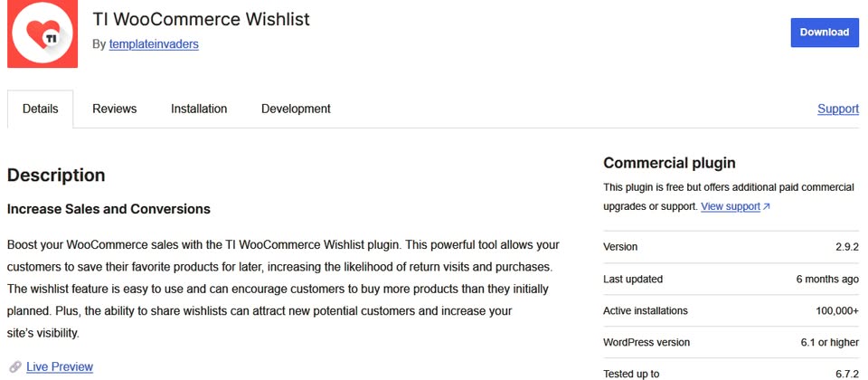Click the TI WooCommerce Wishlist heart logo
This screenshot has height=380, width=868.
(x=42, y=33)
